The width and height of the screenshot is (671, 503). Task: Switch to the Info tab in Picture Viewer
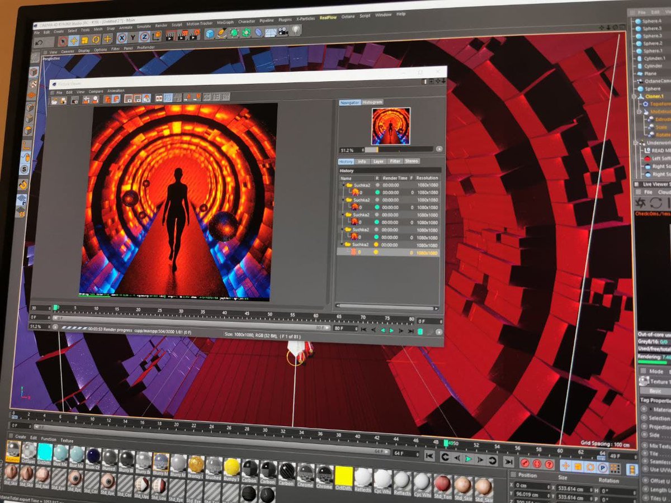point(362,162)
